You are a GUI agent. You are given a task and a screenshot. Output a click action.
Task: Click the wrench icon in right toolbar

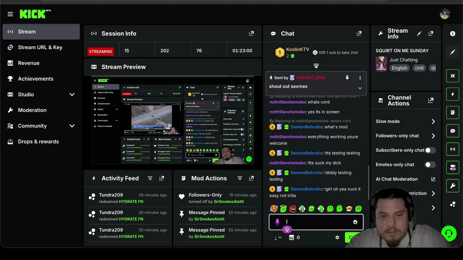pos(453,186)
